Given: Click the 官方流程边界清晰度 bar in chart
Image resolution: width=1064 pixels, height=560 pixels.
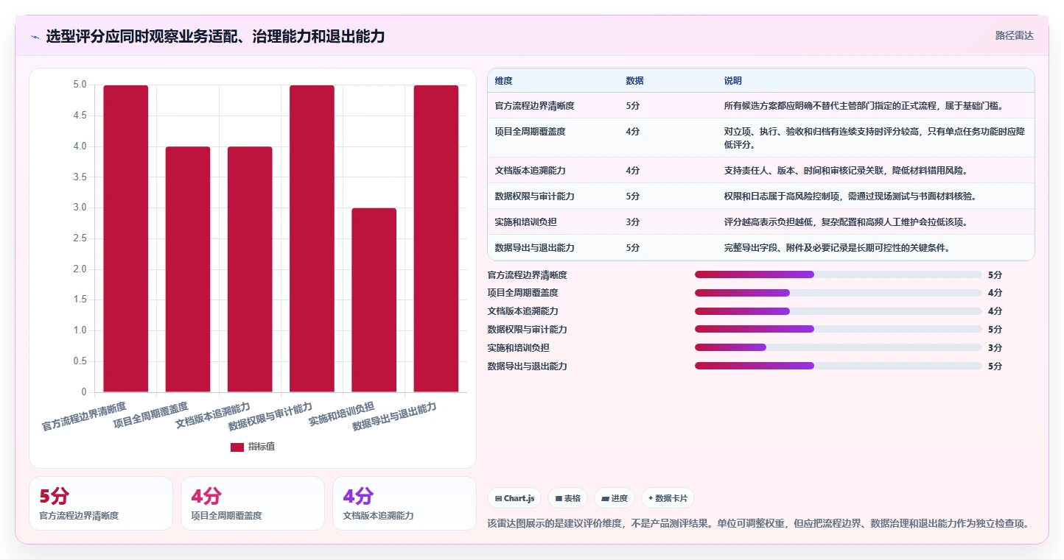Looking at the screenshot, I should (x=126, y=238).
